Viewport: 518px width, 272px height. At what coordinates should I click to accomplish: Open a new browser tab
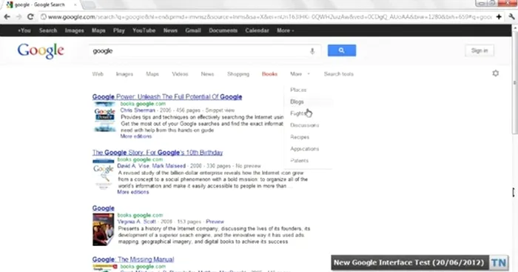pos(88,4)
